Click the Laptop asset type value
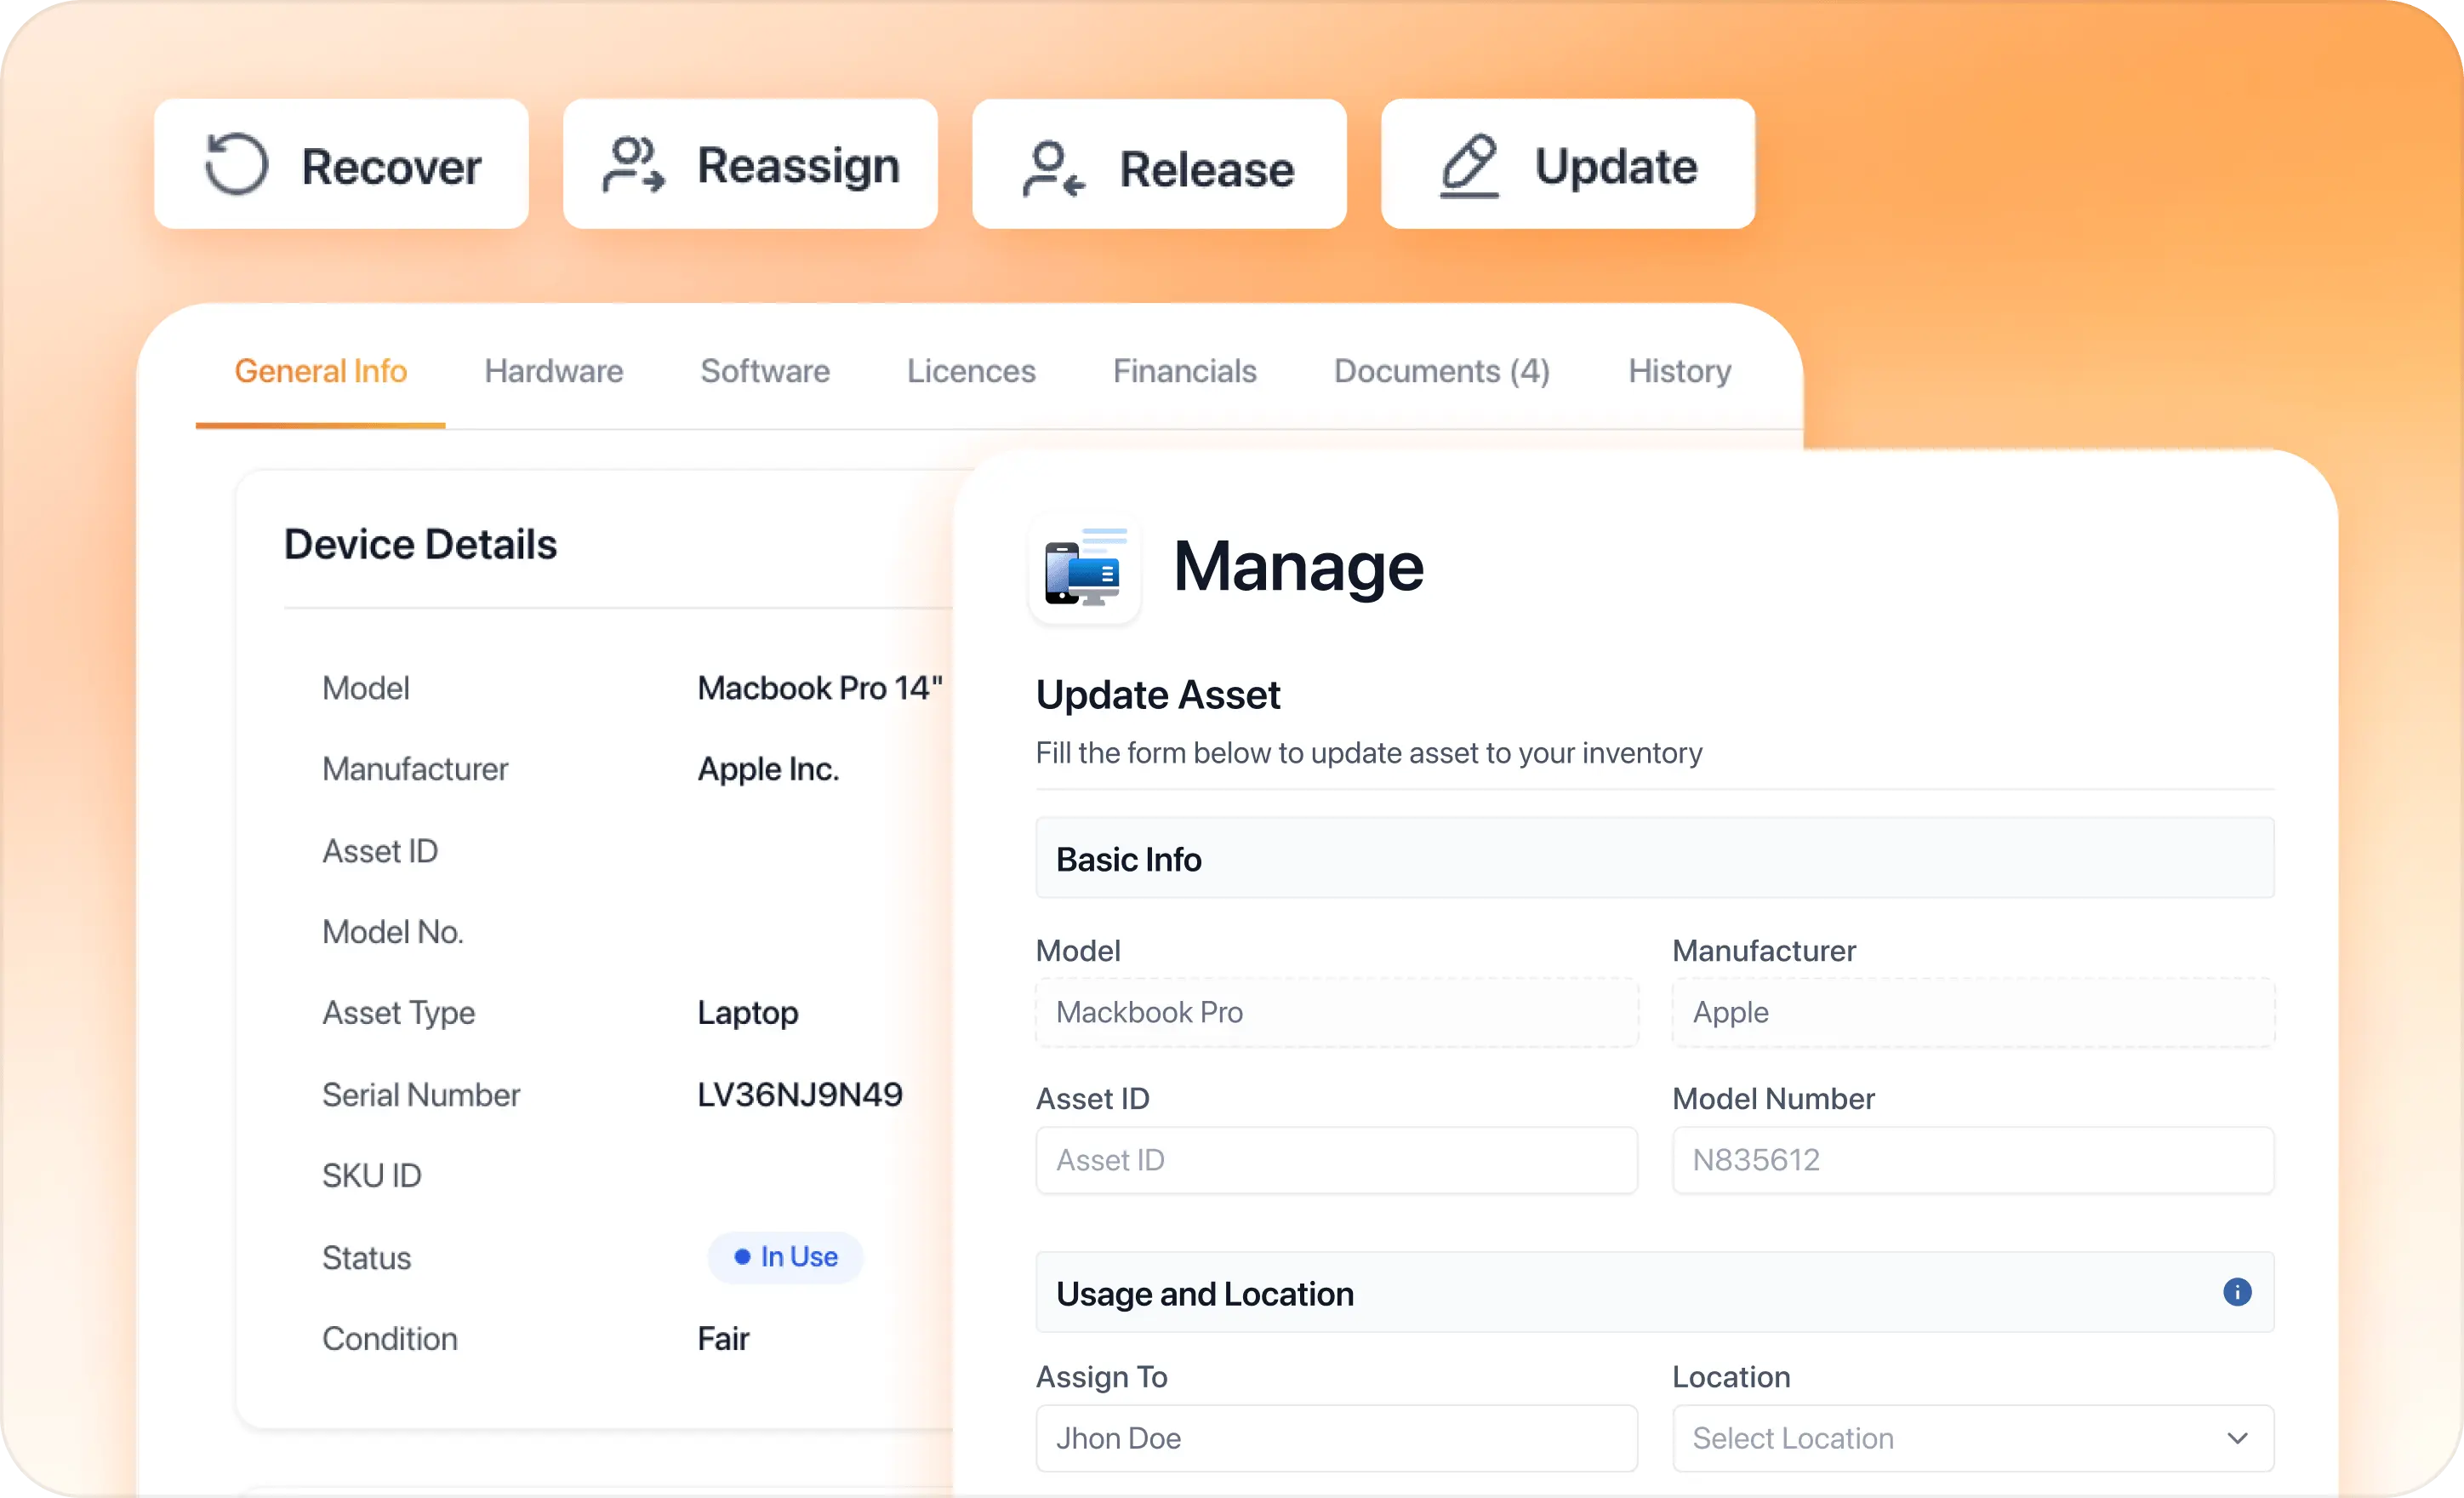This screenshot has width=2464, height=1498. (x=747, y=1013)
